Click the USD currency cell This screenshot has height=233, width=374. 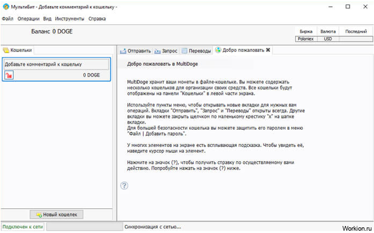(x=328, y=39)
